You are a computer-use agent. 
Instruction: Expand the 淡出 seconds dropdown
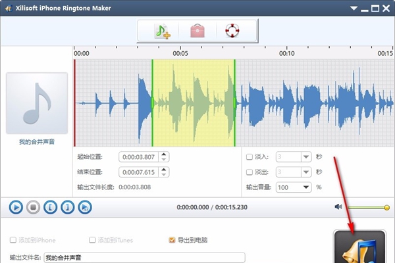point(306,172)
